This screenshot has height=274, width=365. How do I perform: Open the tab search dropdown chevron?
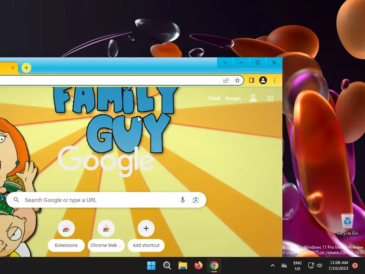225,62
